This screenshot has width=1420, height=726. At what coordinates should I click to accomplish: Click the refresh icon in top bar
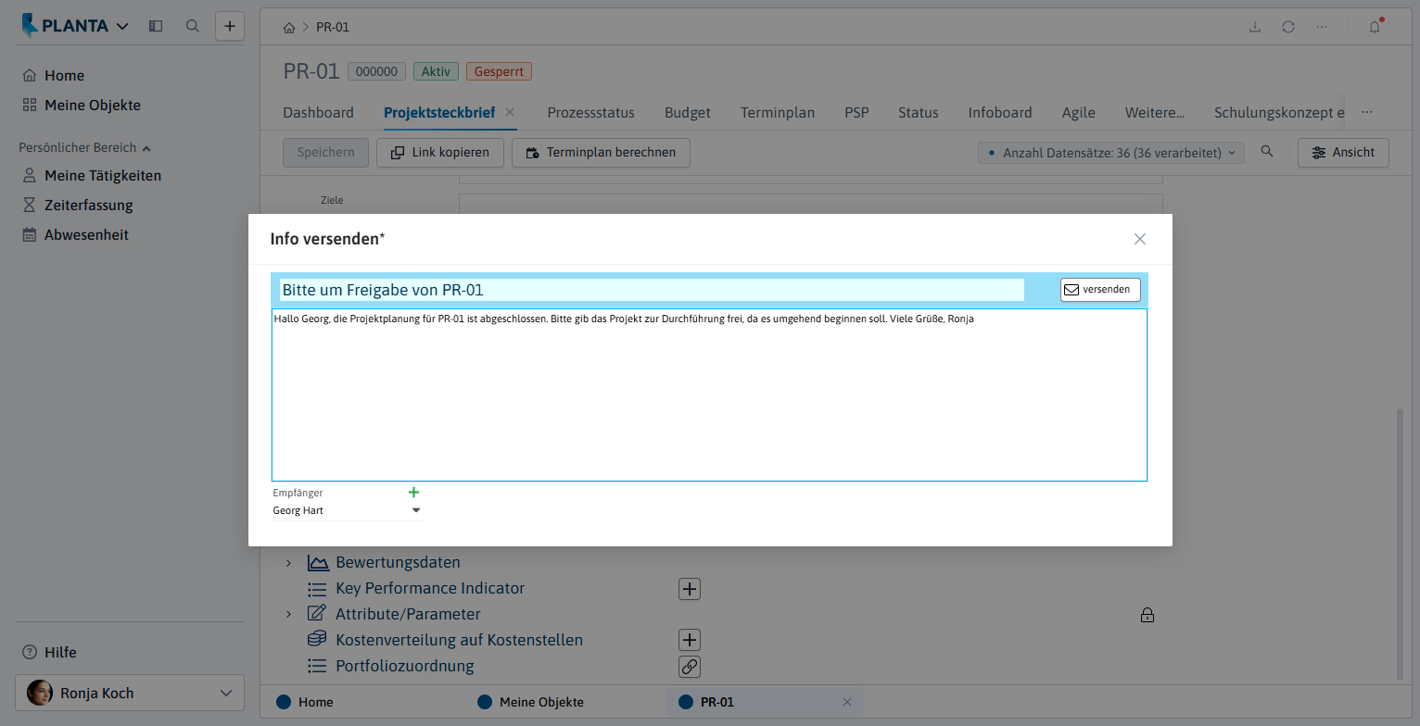point(1288,27)
